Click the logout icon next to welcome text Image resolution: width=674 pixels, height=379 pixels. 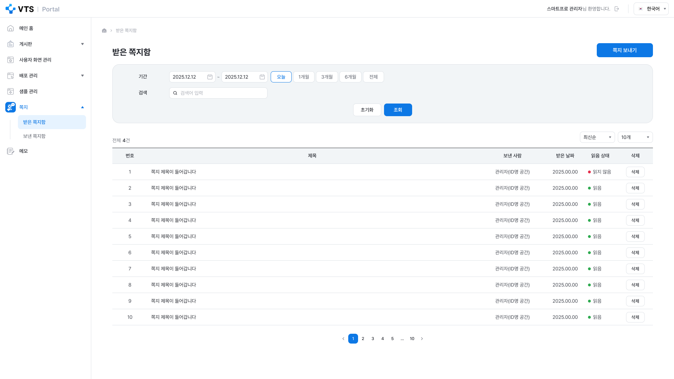click(617, 9)
